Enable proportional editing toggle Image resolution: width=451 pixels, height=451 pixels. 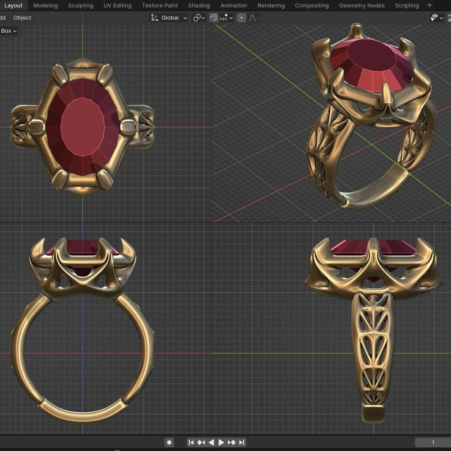242,18
